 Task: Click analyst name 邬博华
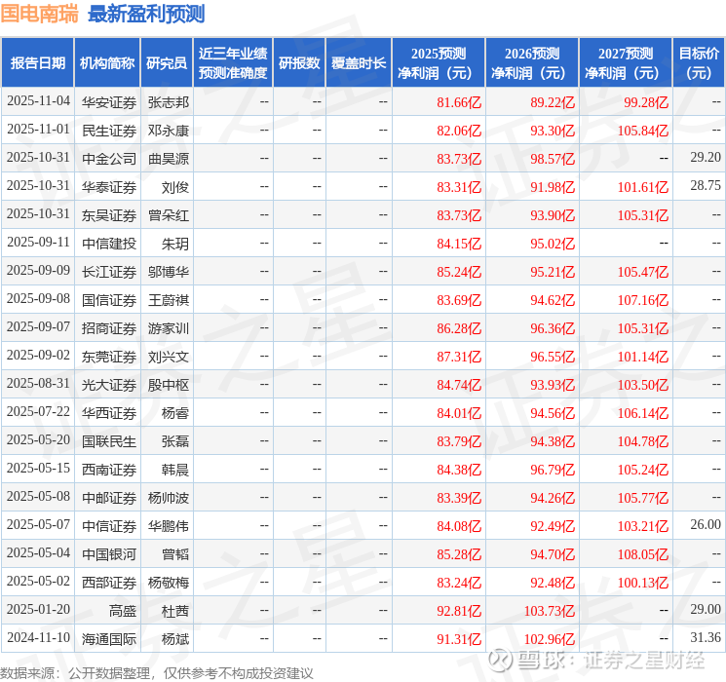168,271
